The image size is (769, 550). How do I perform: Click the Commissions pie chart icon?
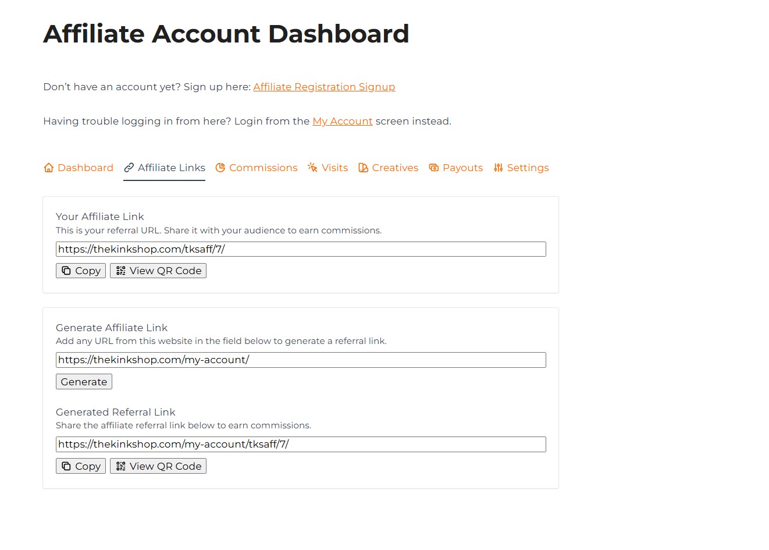tap(220, 168)
